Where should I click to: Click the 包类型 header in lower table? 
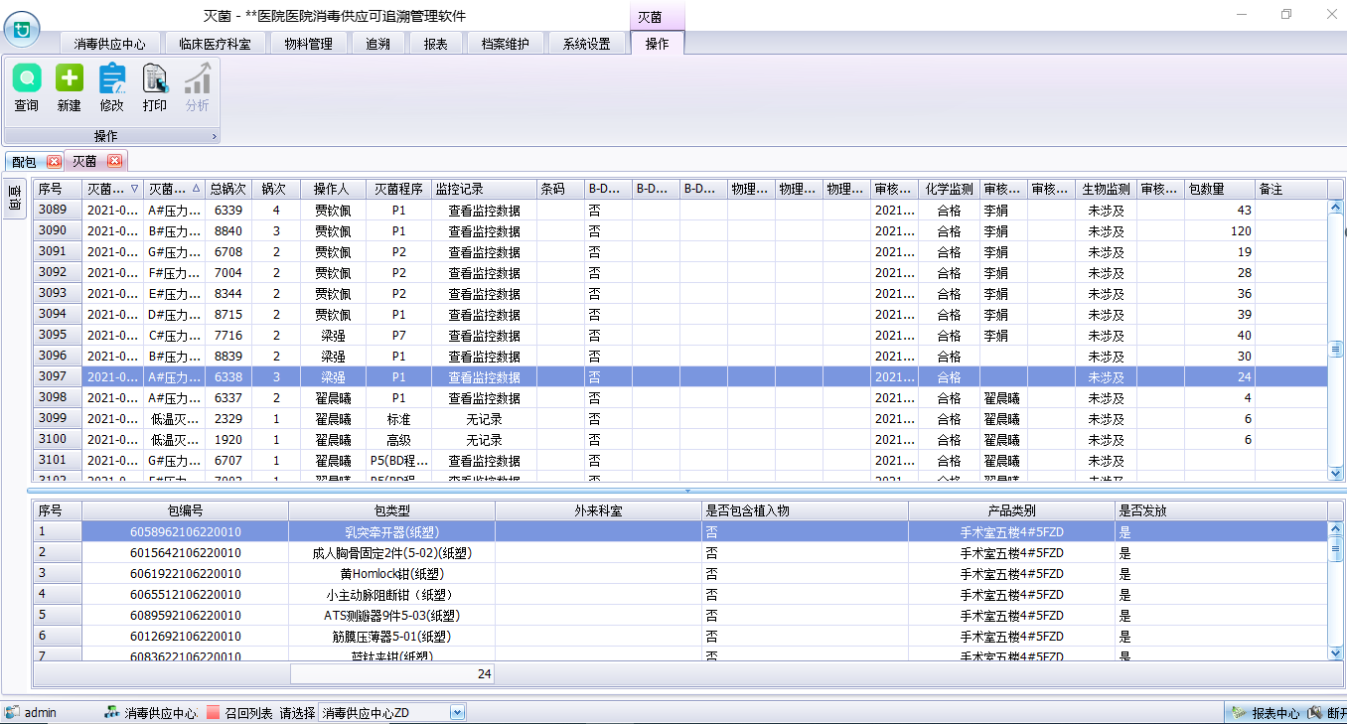click(x=391, y=510)
